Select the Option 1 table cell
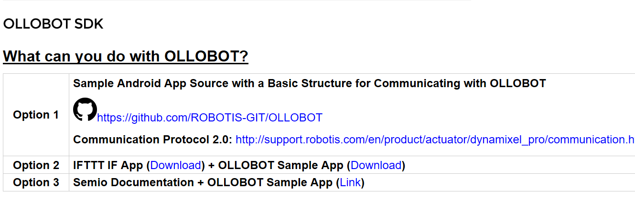Viewport: 635px width, 210px height. 36,115
